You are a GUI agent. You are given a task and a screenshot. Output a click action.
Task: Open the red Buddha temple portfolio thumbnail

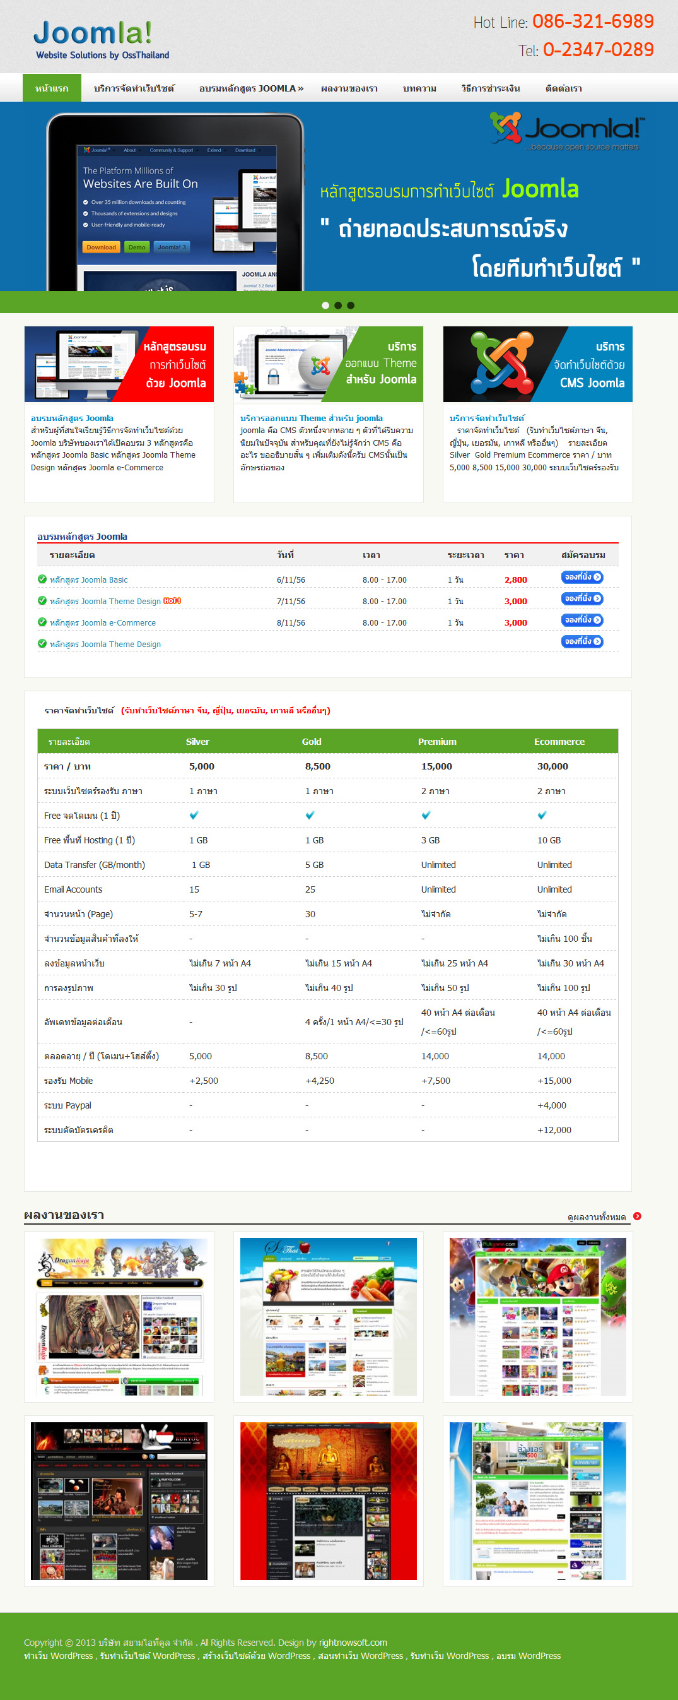point(329,1501)
